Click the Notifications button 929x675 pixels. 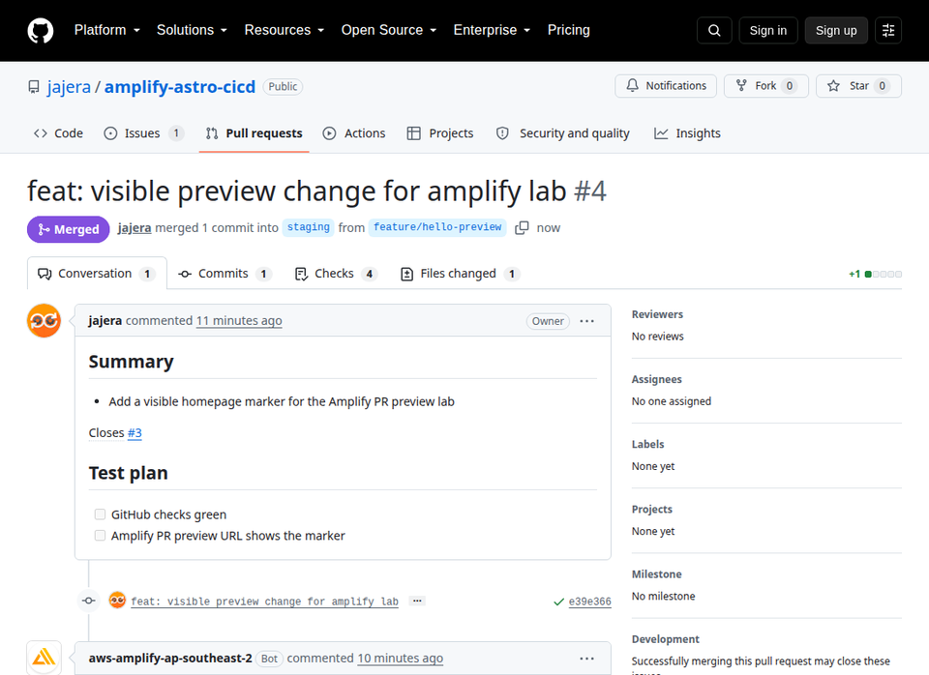click(666, 86)
